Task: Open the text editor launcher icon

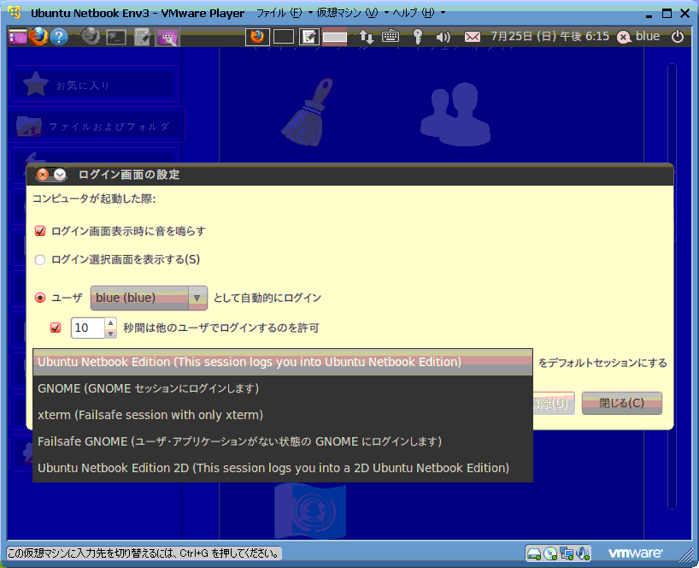Action: 142,37
